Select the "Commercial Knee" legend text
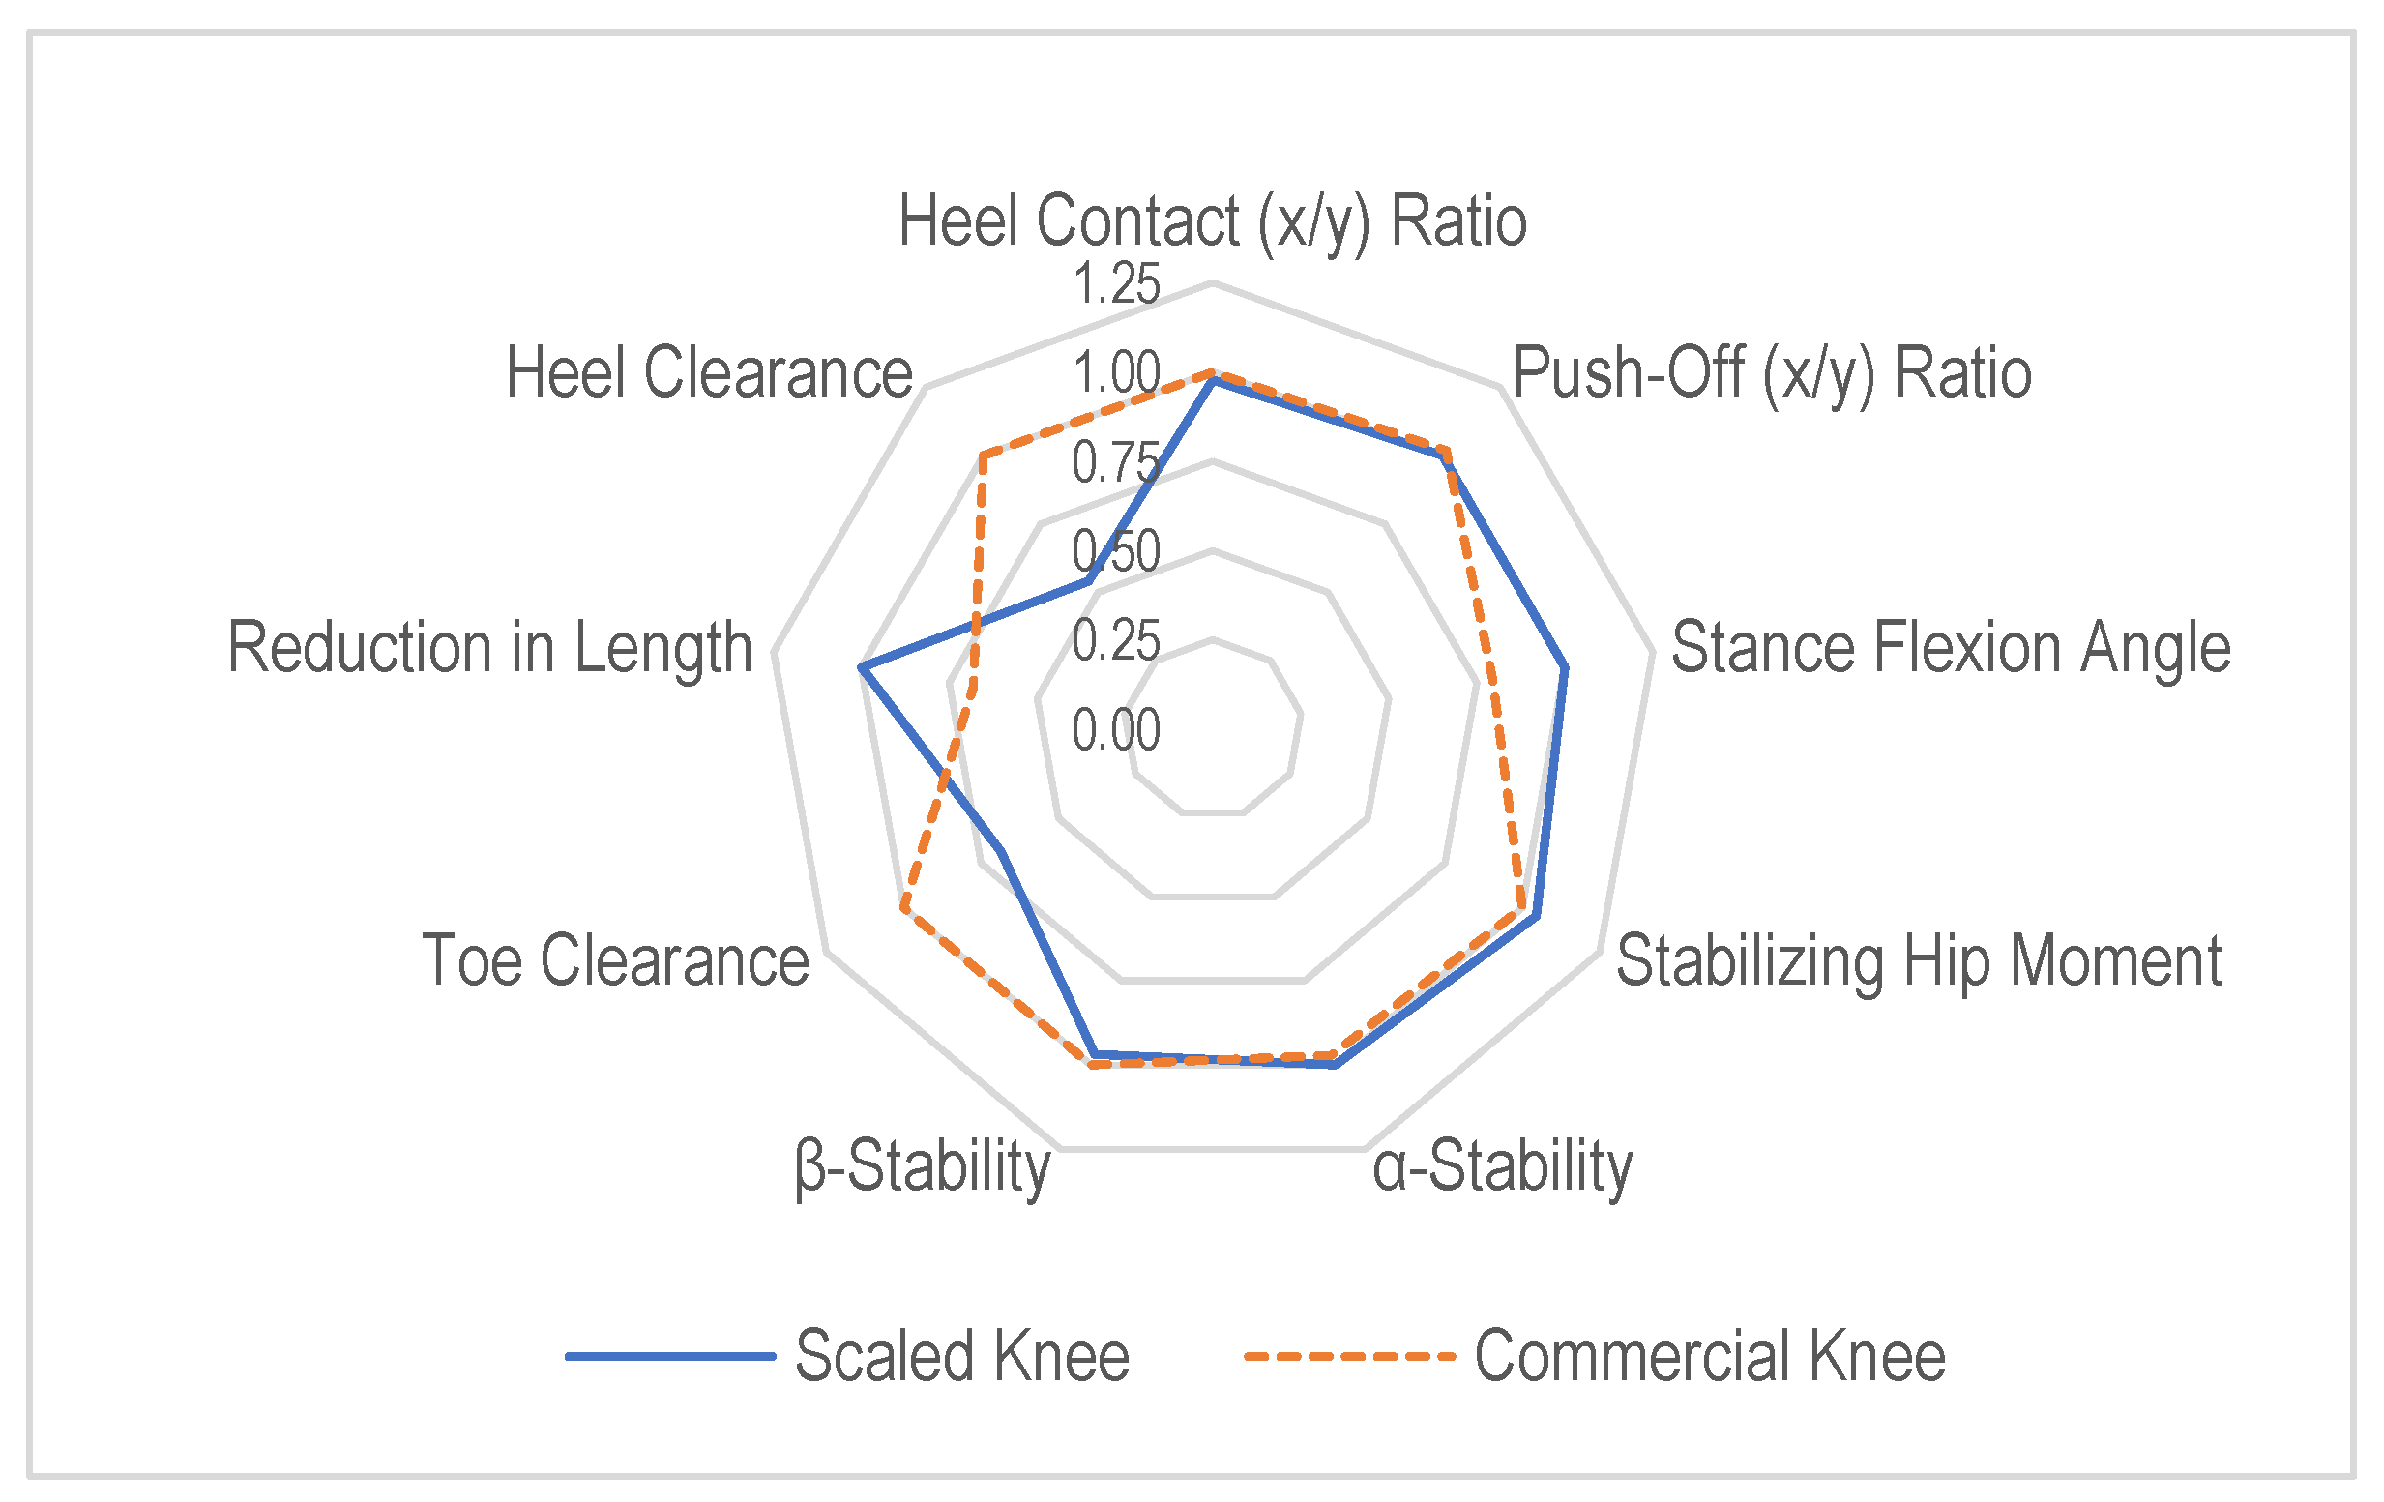This screenshot has width=2384, height=1502. click(x=1710, y=1355)
